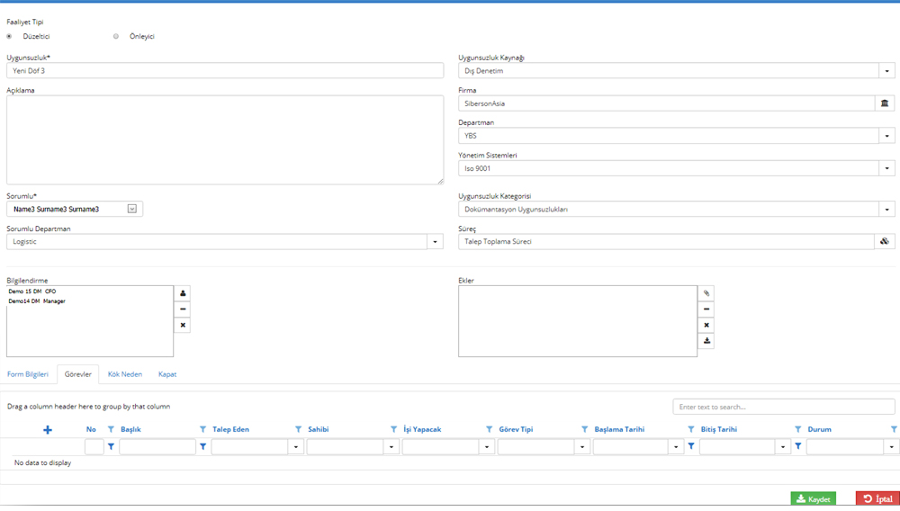900x511 pixels.
Task: Expand the Uygunsuzluk Kaynağı dropdown
Action: tap(886, 71)
